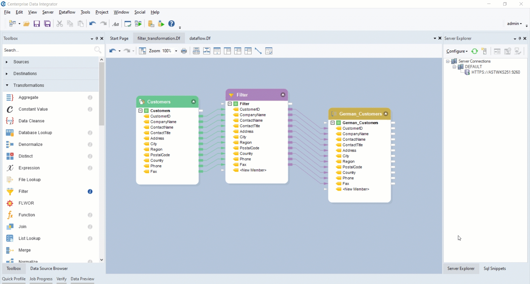The width and height of the screenshot is (530, 284).
Task: Click the Help question mark icon
Action: point(171,24)
